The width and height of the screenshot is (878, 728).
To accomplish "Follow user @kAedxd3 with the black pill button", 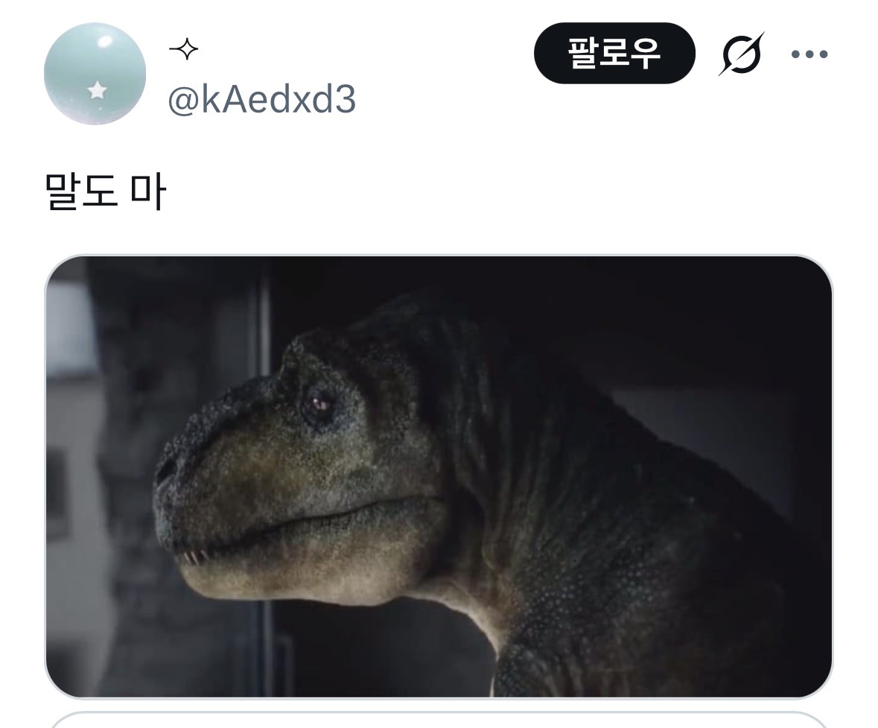I will tap(614, 53).
